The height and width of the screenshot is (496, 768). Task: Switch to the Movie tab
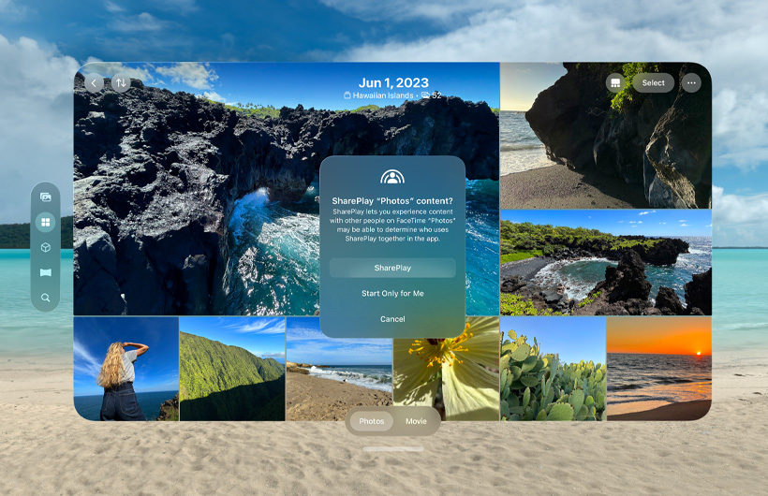(x=416, y=421)
